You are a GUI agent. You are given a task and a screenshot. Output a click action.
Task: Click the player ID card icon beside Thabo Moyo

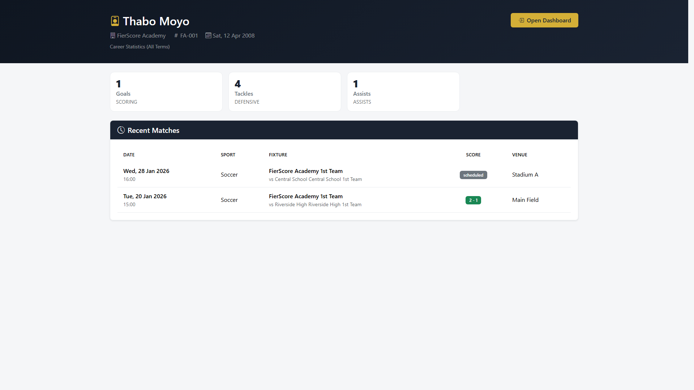pyautogui.click(x=115, y=21)
